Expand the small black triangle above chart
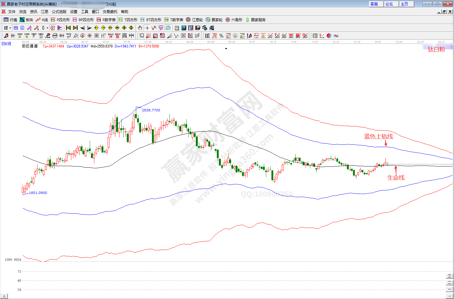 226,49
